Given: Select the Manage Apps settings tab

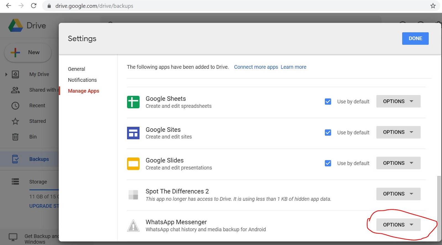Looking at the screenshot, I should click(83, 91).
